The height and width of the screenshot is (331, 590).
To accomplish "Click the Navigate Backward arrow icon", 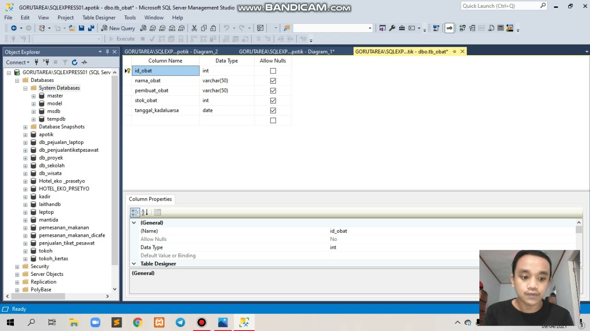I will pyautogui.click(x=14, y=28).
